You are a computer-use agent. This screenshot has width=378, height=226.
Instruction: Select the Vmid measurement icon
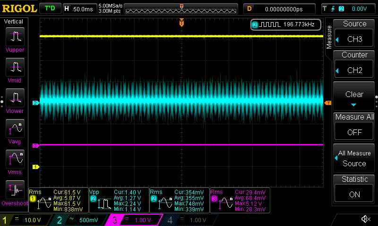pyautogui.click(x=15, y=67)
